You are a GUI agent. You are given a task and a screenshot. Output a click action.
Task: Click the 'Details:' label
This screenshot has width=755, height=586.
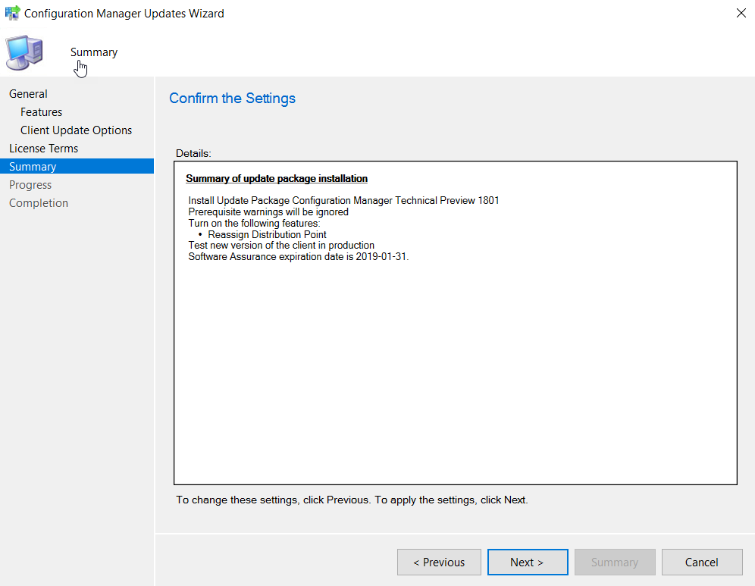(193, 153)
